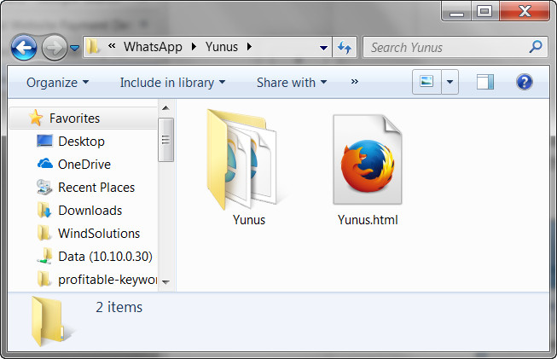The width and height of the screenshot is (557, 359).
Task: Toggle the preview pane icon
Action: [484, 82]
